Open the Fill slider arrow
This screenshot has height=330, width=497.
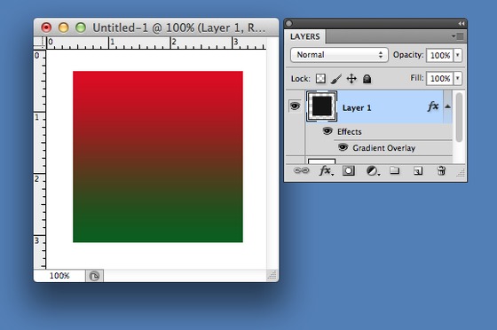458,78
